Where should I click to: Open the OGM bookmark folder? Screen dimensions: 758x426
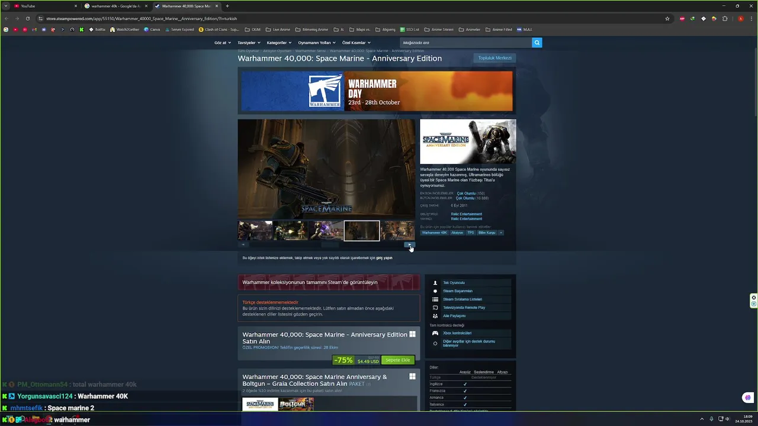(253, 29)
